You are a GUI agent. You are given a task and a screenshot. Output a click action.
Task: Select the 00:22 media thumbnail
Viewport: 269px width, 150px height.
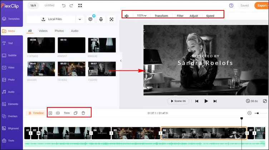tap(72, 69)
